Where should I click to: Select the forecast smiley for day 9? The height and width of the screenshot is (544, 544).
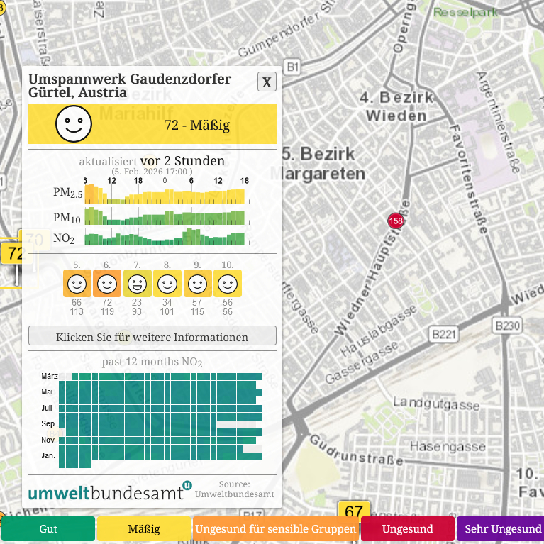(197, 284)
